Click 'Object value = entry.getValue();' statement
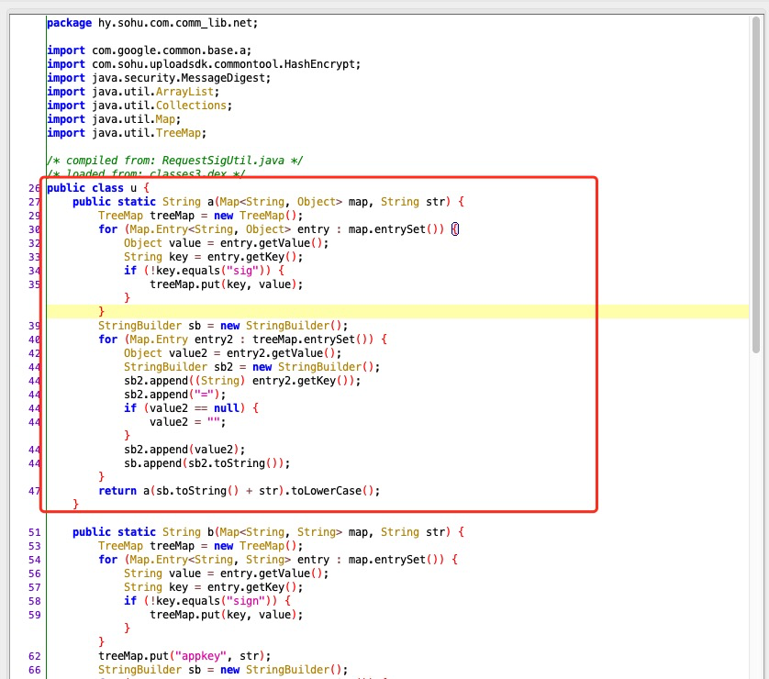769x679 pixels. point(226,243)
